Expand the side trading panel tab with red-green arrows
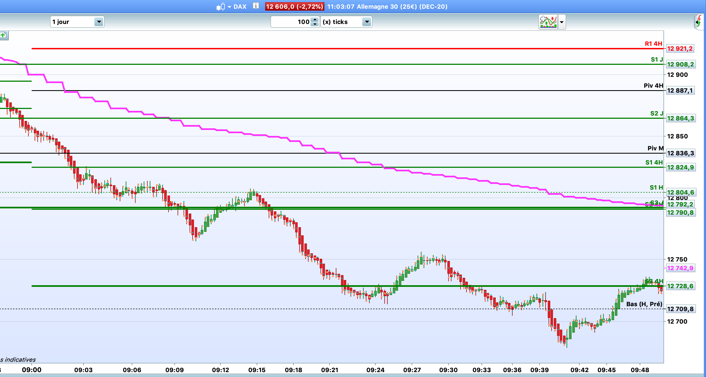This screenshot has width=706, height=377. 699,22
